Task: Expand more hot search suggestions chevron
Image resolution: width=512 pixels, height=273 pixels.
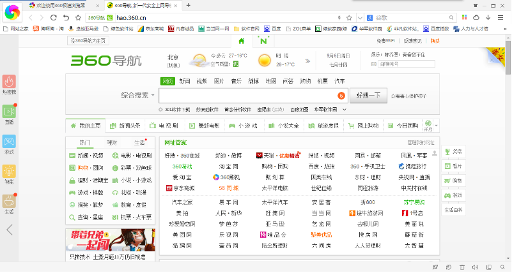Action: [x=346, y=109]
